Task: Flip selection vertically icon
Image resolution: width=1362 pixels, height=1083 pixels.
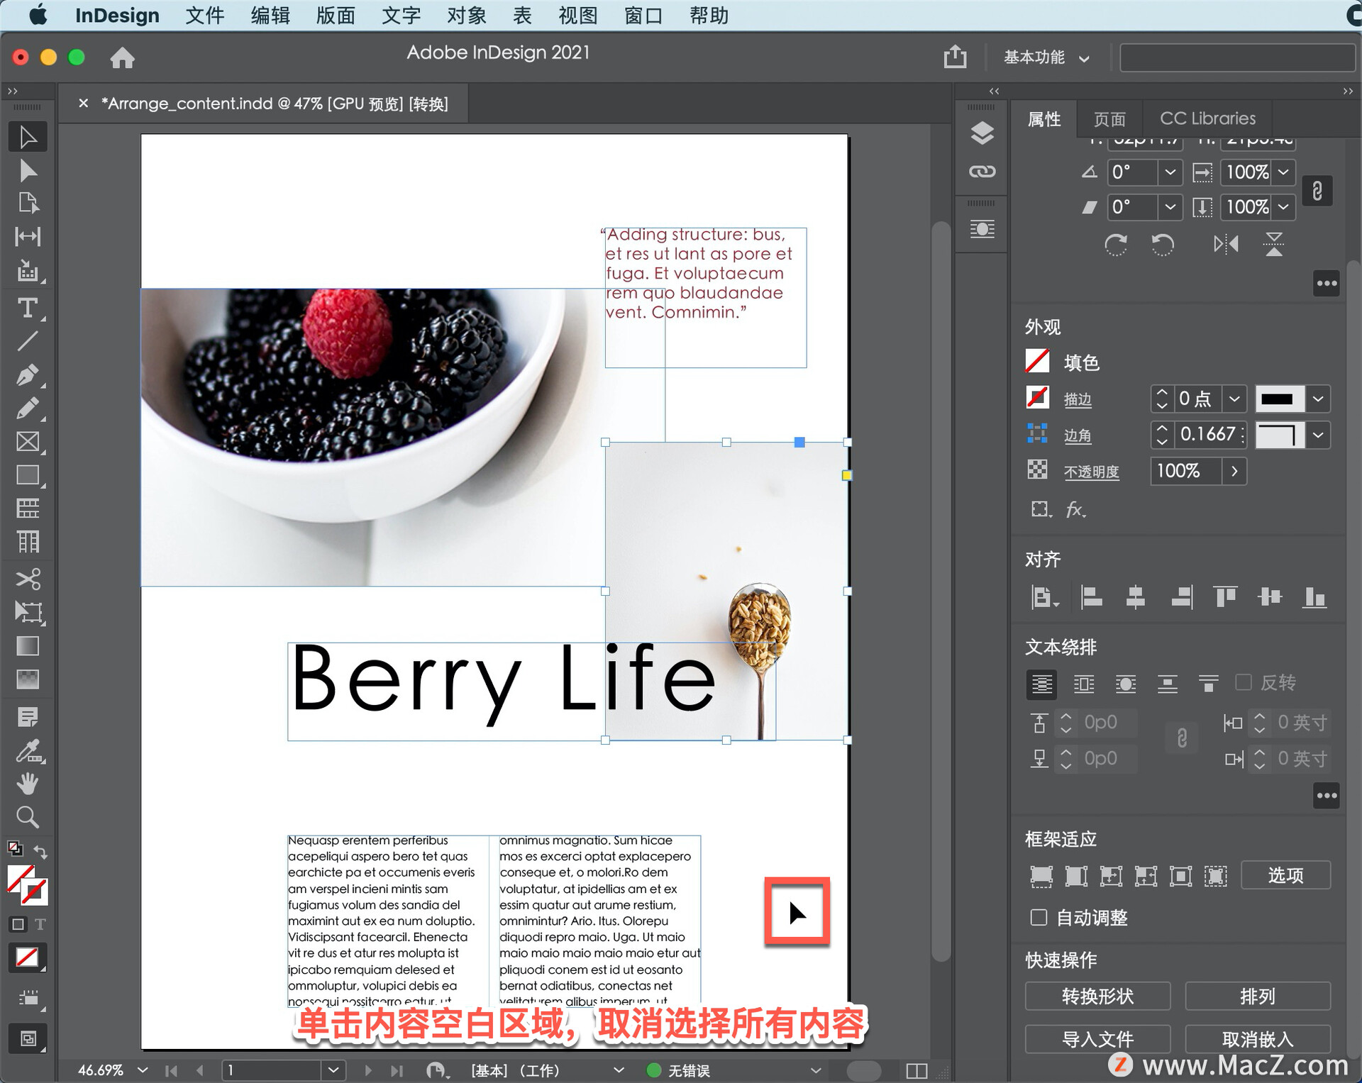Action: pos(1274,245)
